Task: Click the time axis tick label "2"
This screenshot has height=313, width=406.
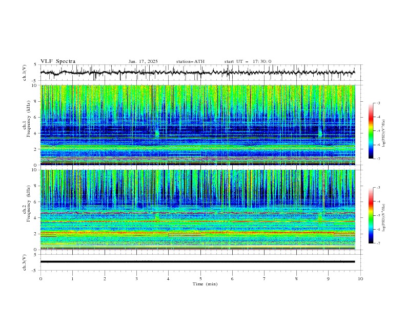Action: click(x=105, y=279)
